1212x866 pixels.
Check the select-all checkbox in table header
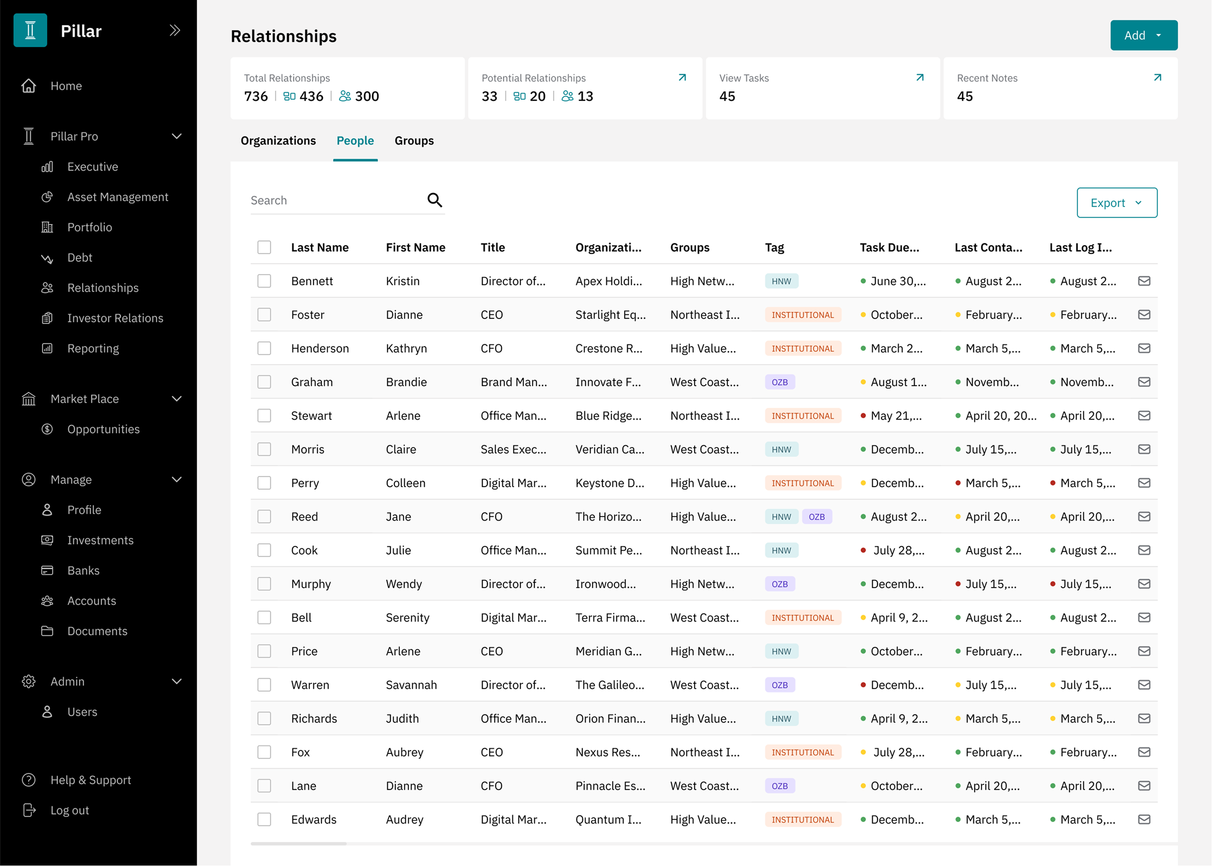point(264,247)
